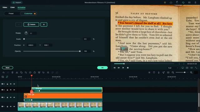Take a snapshot with camera icon

(x=187, y=68)
